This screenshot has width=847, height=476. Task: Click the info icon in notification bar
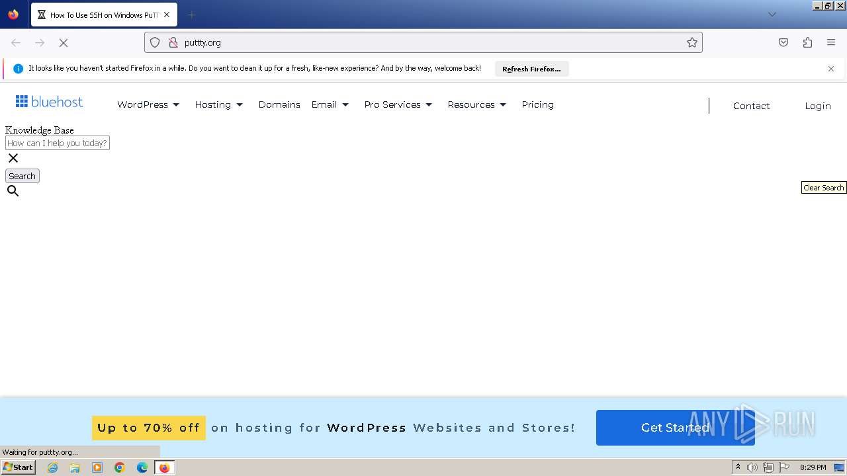click(18, 69)
